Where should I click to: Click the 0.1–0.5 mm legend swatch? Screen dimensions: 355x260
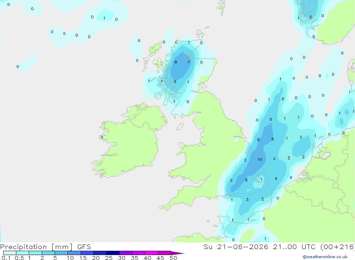pos(10,253)
